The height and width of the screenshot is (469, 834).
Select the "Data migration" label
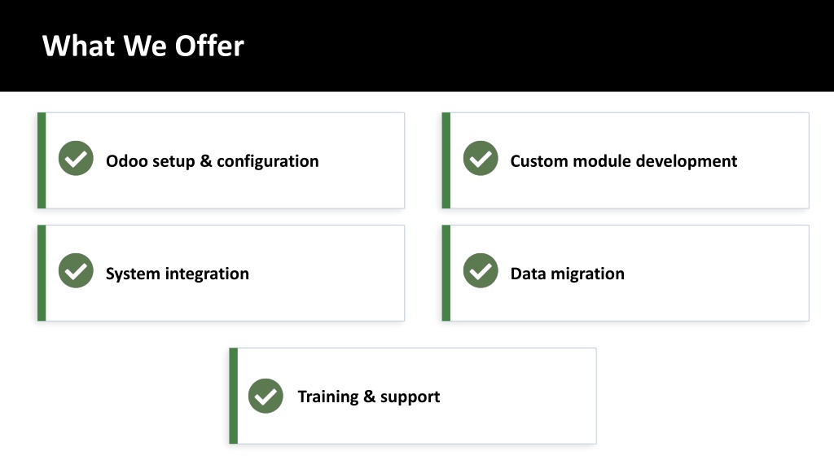567,274
